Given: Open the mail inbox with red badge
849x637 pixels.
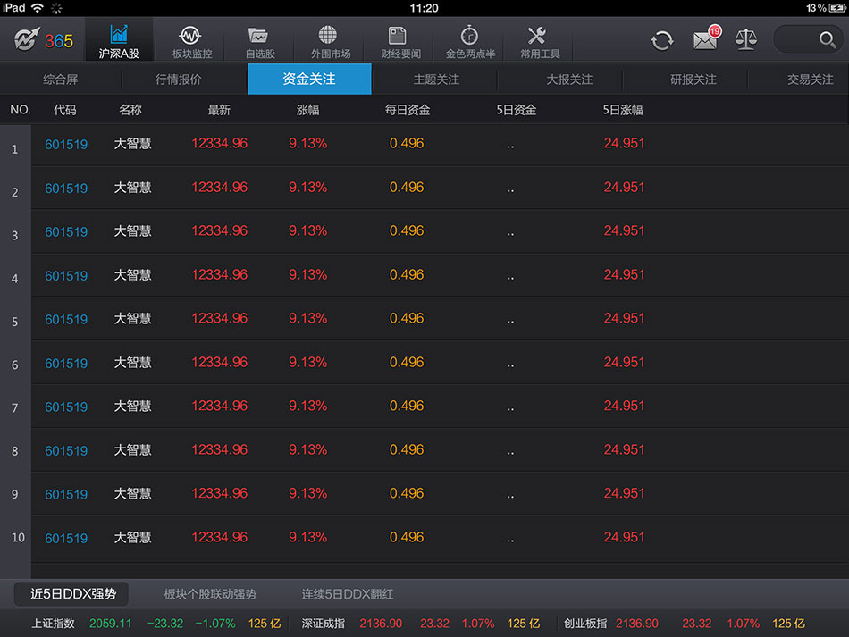Looking at the screenshot, I should (x=706, y=39).
